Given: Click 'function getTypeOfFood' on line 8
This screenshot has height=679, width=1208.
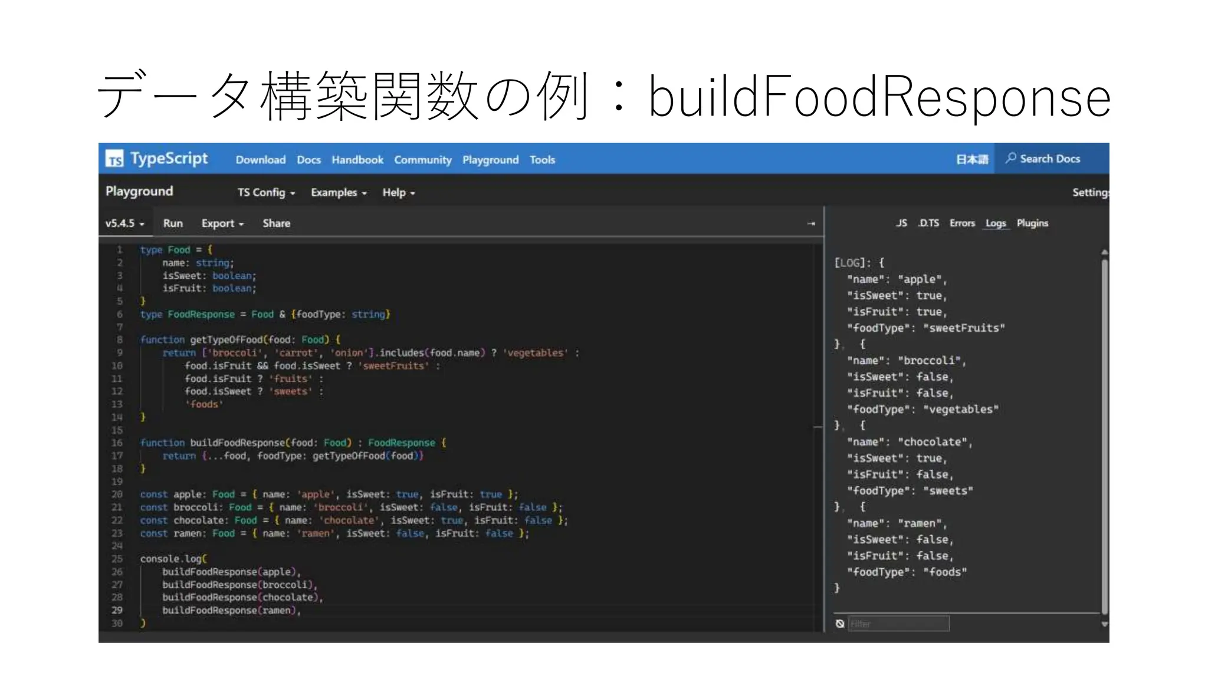Looking at the screenshot, I should pyautogui.click(x=201, y=340).
